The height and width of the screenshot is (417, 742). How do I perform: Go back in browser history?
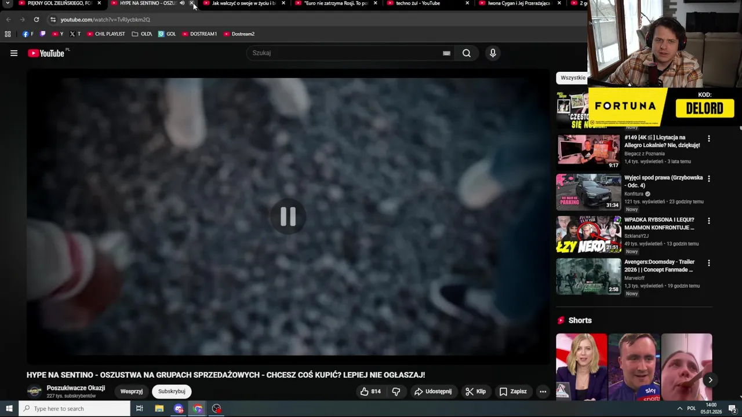pyautogui.click(x=9, y=20)
